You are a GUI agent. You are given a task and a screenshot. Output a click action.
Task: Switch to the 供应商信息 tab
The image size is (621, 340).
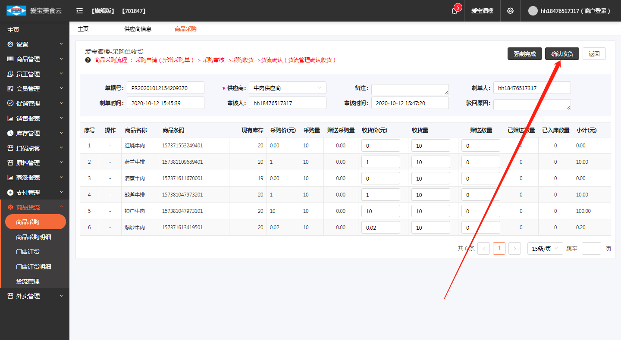(x=138, y=29)
